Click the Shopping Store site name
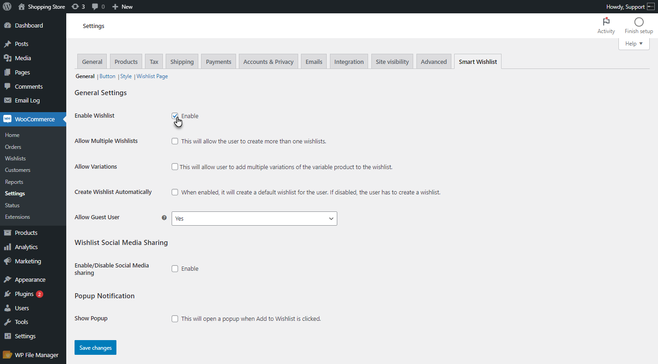 [x=46, y=7]
